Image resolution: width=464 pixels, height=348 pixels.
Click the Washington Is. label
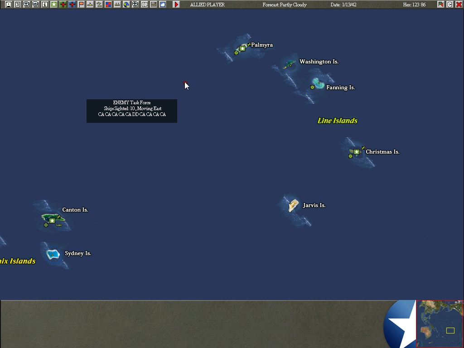tap(319, 62)
